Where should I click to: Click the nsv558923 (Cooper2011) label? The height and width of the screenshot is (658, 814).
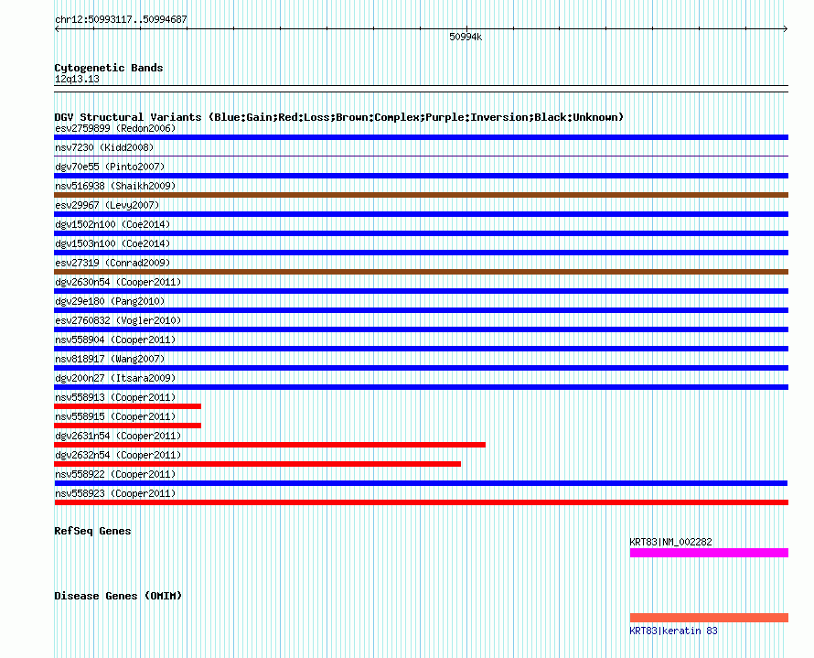115,493
